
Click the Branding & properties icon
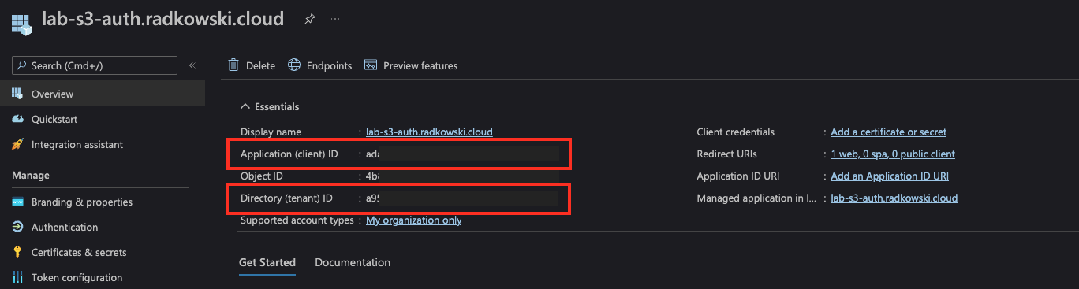point(17,202)
